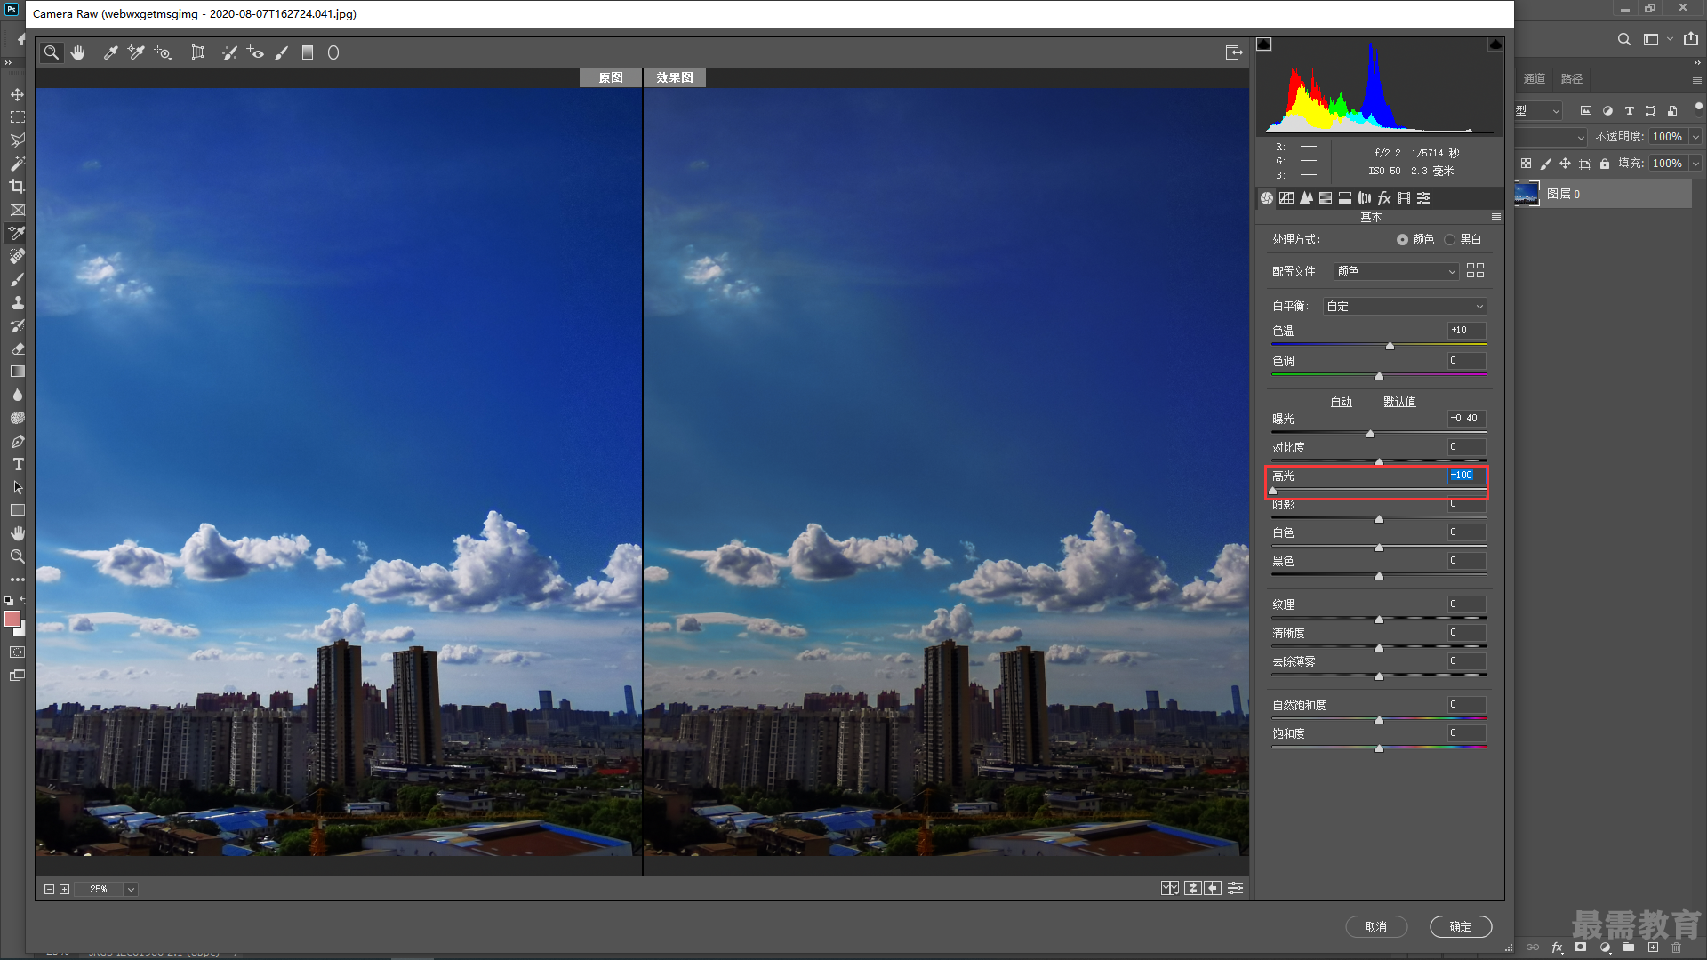Switch to the 效果图 result view tab
The width and height of the screenshot is (1707, 960).
pyautogui.click(x=675, y=78)
